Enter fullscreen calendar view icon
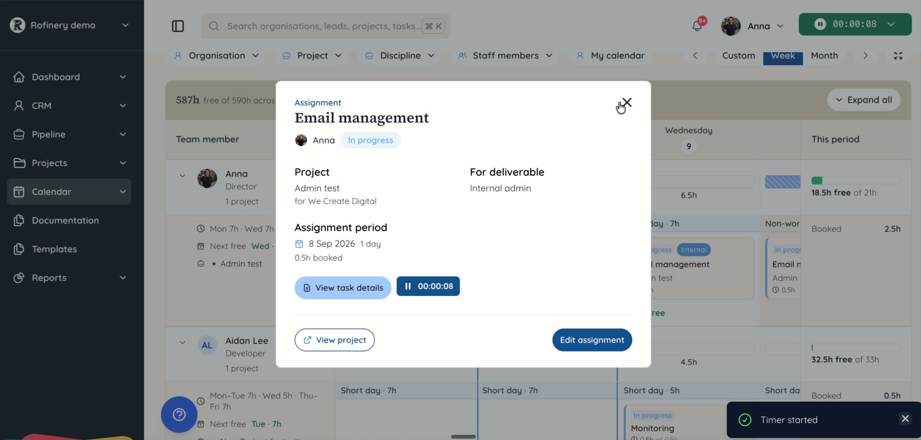Screen dimensions: 921x440 pos(898,56)
